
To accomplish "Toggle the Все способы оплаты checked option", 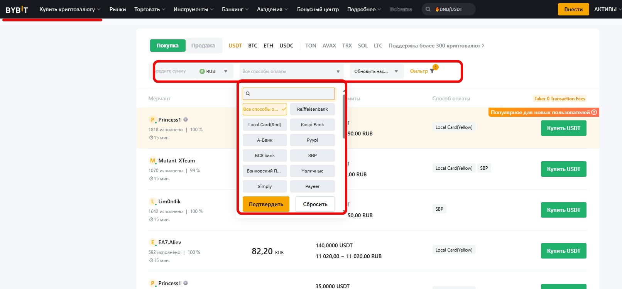I will click(x=265, y=109).
